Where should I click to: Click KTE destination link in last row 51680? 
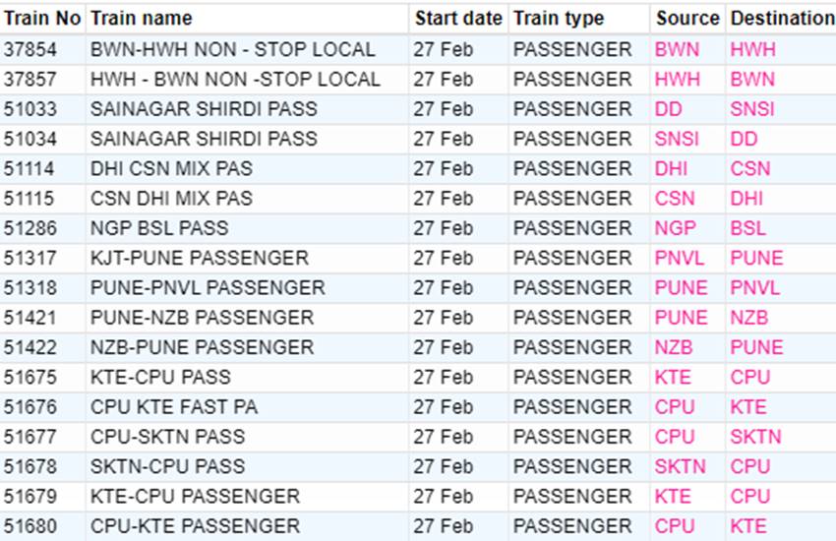[748, 526]
